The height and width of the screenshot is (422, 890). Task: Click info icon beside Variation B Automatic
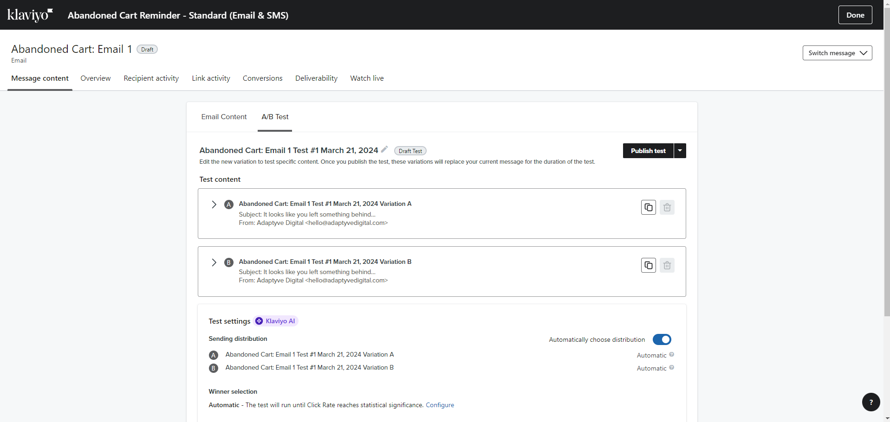click(671, 368)
